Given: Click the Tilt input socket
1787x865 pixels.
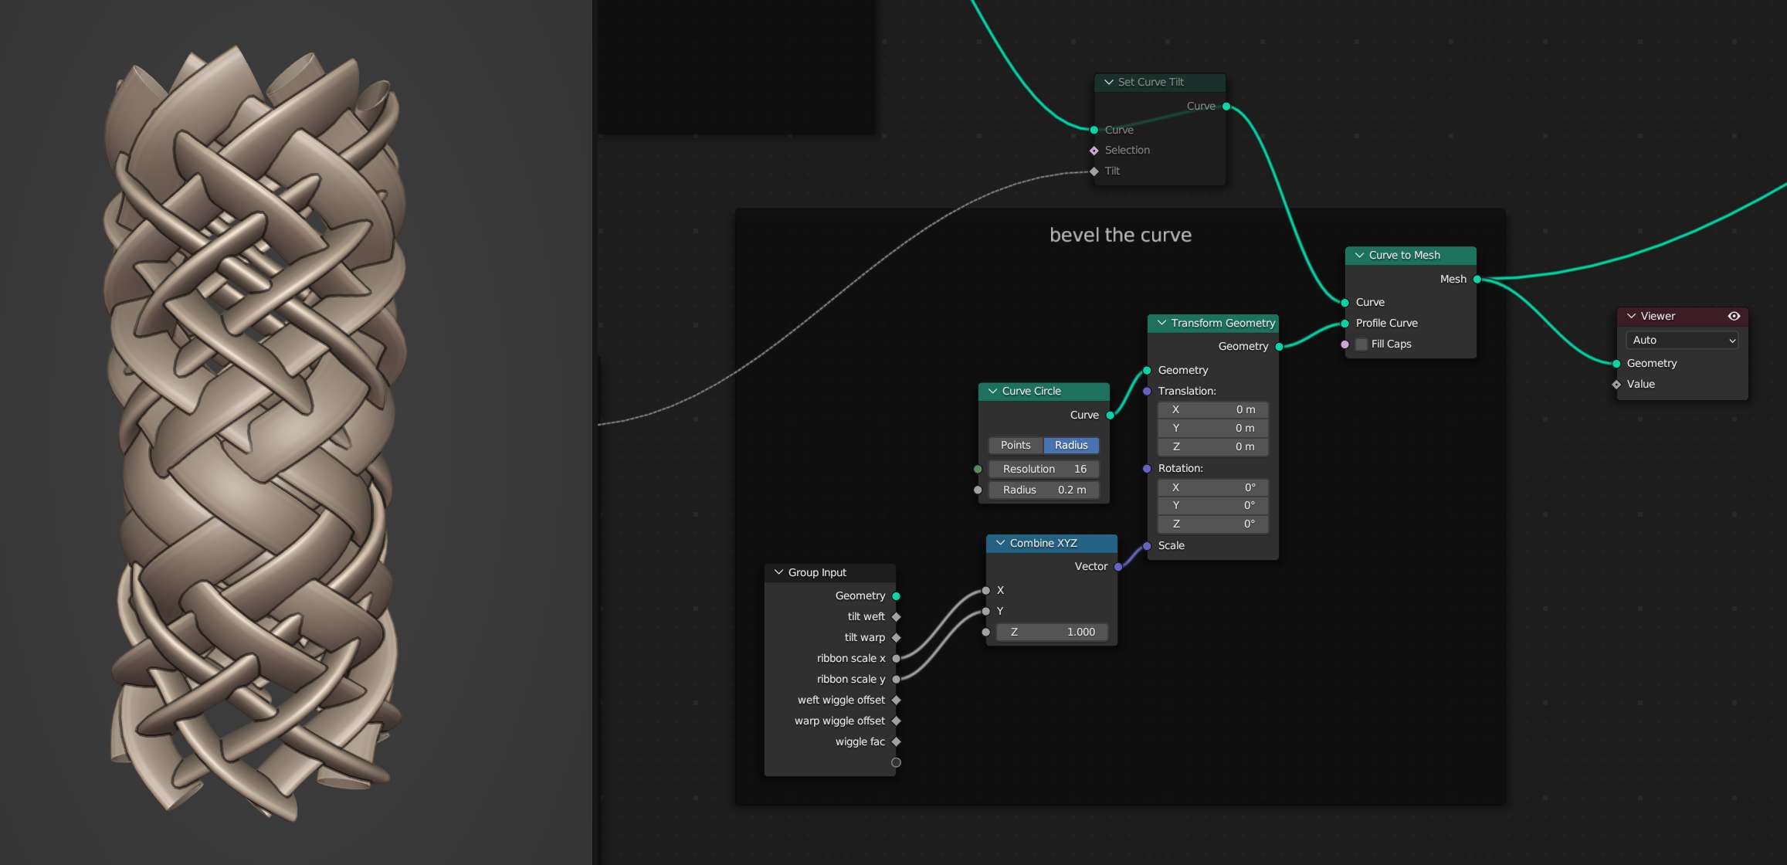Looking at the screenshot, I should point(1094,171).
